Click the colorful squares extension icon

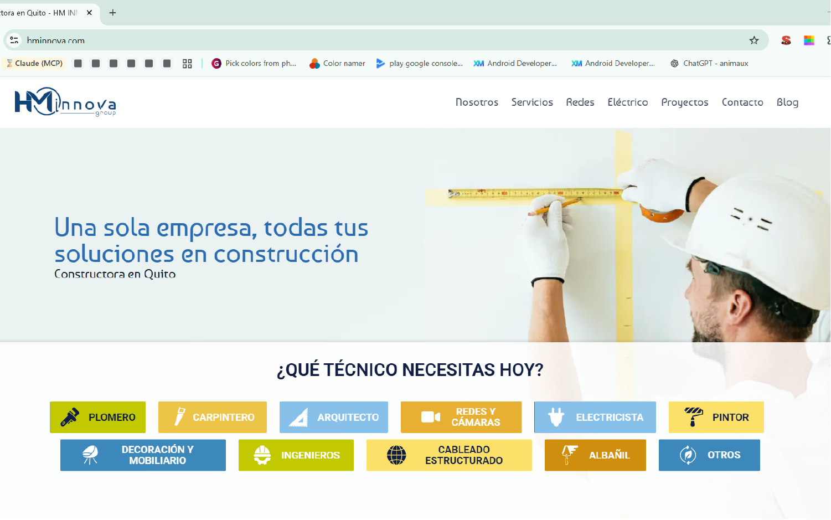[x=809, y=40]
